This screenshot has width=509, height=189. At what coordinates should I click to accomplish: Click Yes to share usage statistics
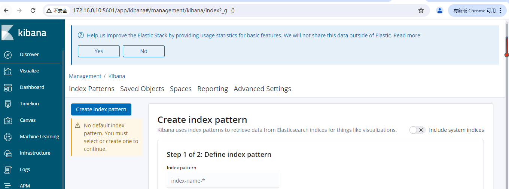point(99,51)
